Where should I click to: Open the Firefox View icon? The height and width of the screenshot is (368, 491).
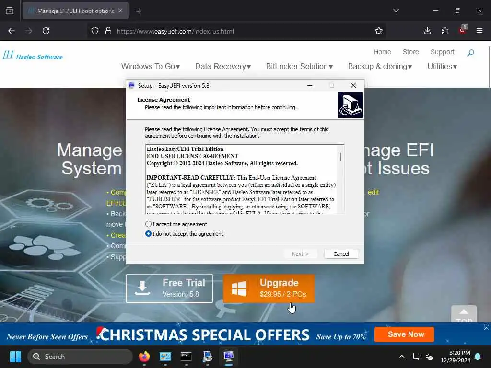point(10,11)
